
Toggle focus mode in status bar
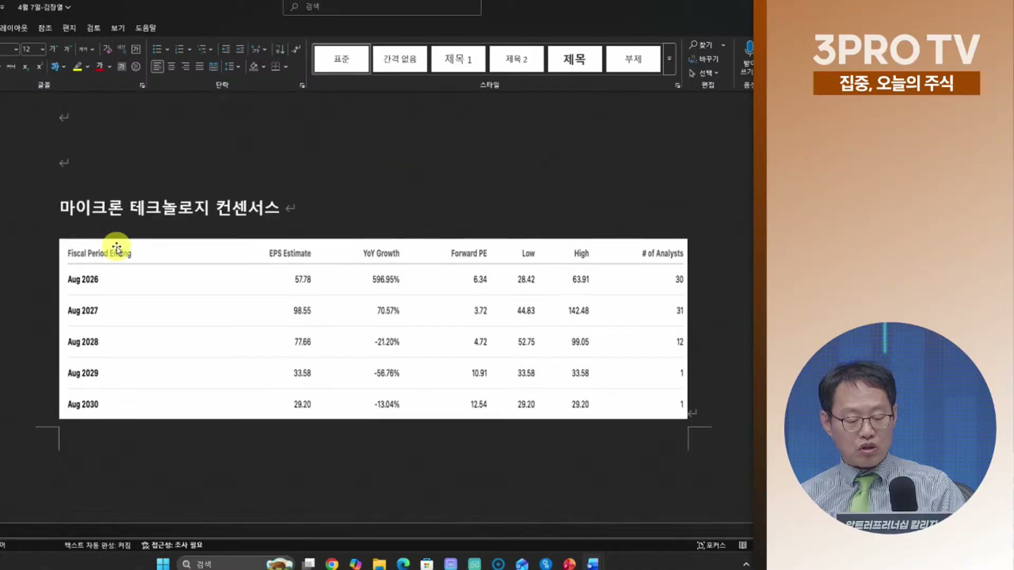point(711,545)
